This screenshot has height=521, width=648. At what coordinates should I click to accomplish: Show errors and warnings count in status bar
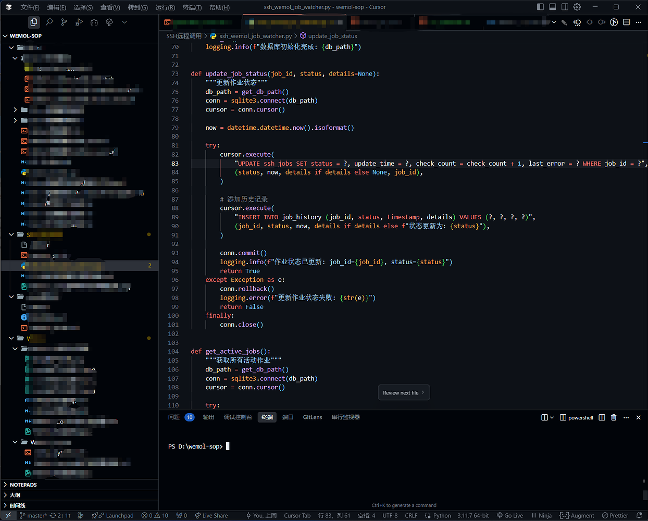point(155,516)
